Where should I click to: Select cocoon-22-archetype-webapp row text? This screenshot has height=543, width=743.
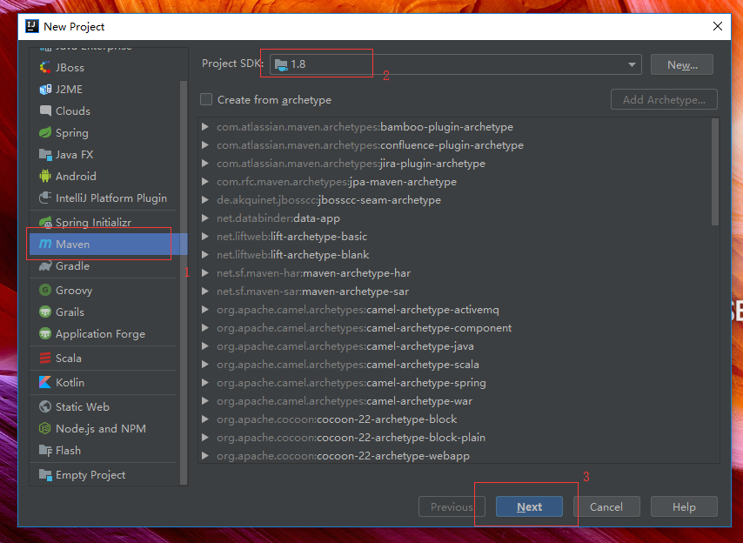pos(343,456)
